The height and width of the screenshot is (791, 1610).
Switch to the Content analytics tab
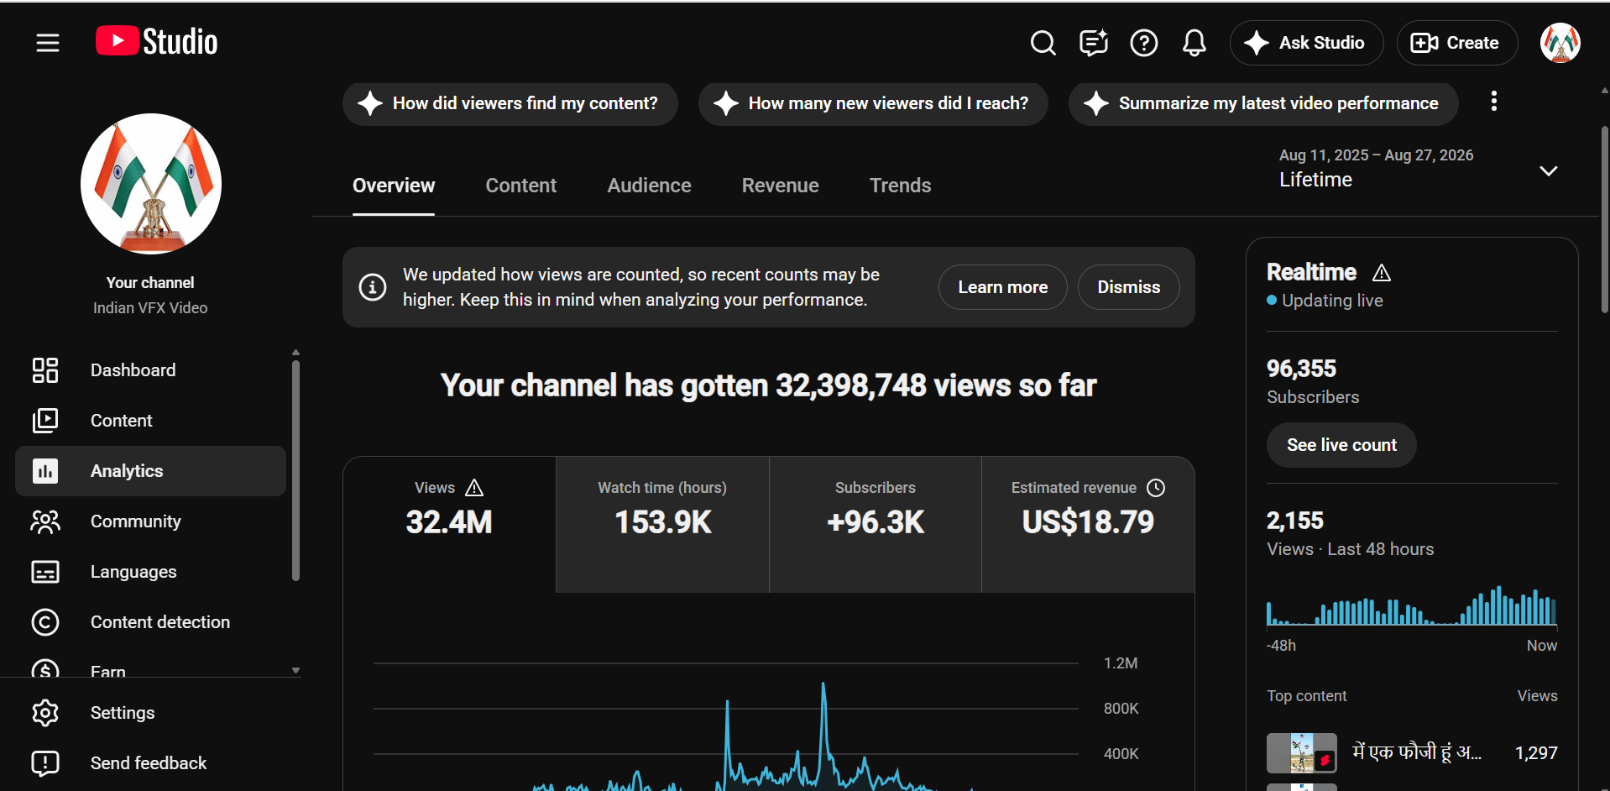521,186
